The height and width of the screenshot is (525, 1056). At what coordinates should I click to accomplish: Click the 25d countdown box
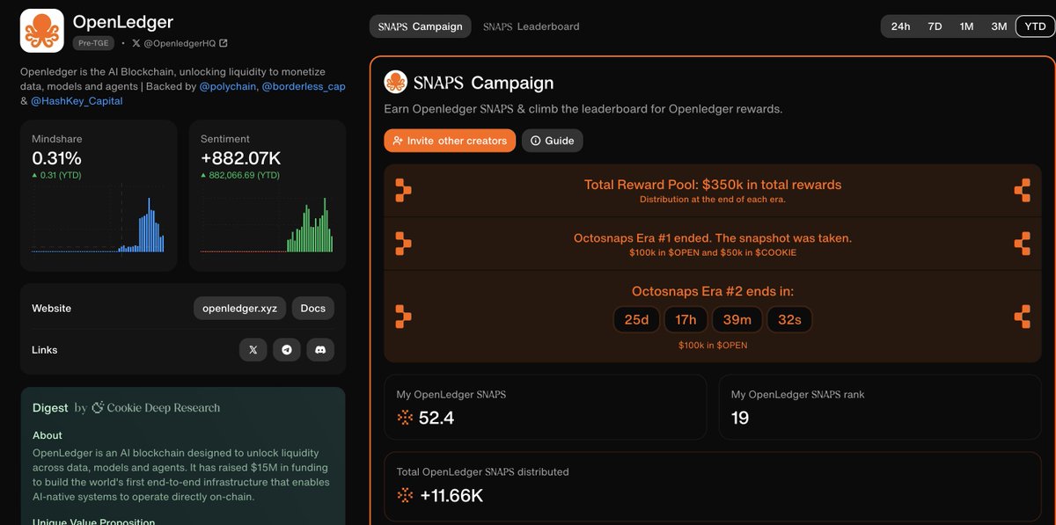click(636, 320)
